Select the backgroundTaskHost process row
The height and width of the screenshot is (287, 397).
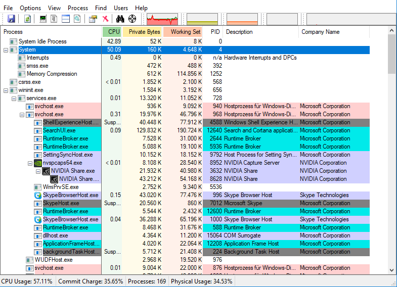185,252
